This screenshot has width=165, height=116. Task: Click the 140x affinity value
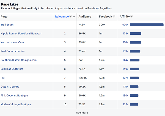click(125, 69)
